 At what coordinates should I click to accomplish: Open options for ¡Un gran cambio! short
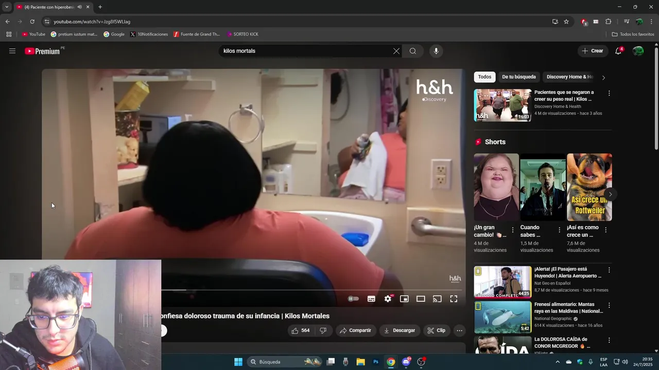click(x=513, y=230)
